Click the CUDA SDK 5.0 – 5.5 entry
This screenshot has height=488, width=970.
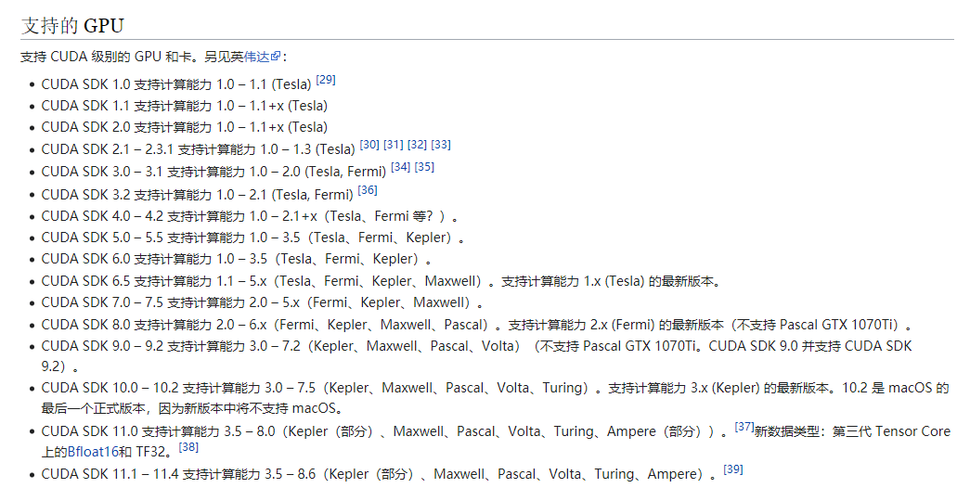(253, 238)
